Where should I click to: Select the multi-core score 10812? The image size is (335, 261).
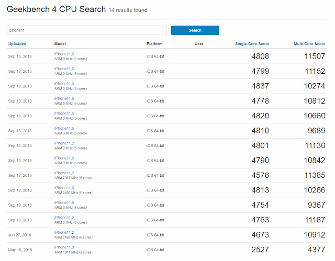(x=315, y=101)
